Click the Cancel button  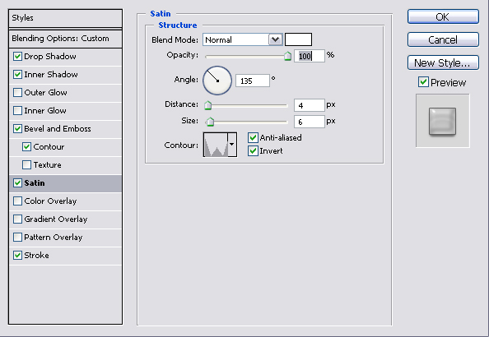pyautogui.click(x=443, y=39)
